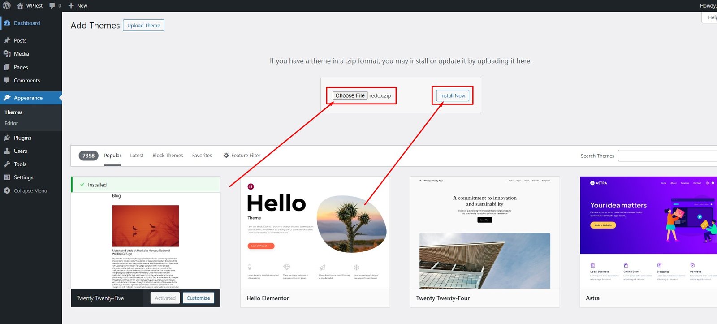
Task: Switch to the Latest themes tab
Action: pyautogui.click(x=137, y=156)
